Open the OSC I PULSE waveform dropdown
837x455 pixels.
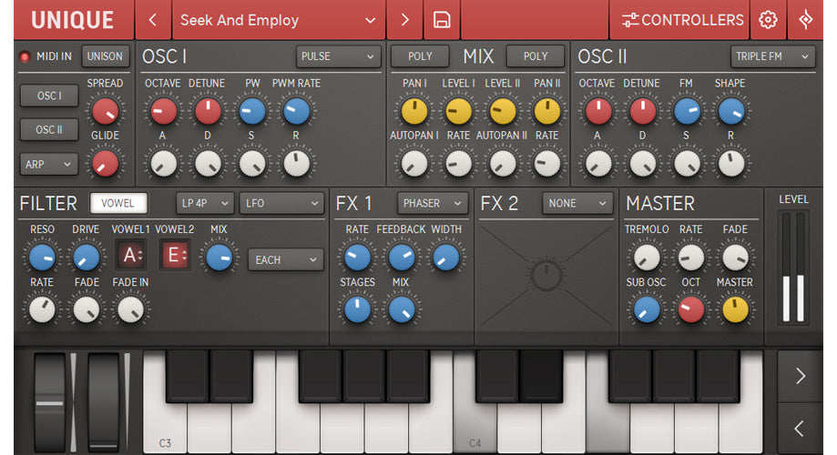tap(338, 57)
